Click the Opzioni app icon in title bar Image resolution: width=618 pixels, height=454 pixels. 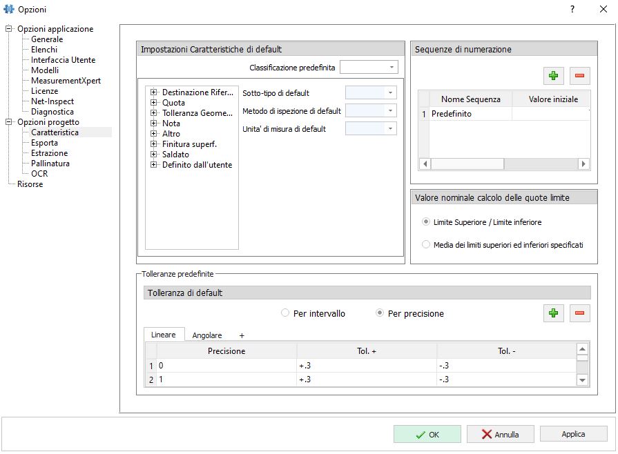[x=9, y=9]
